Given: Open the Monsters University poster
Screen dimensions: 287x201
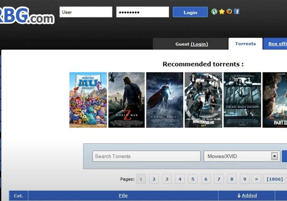Looking at the screenshot, I should click(88, 100).
